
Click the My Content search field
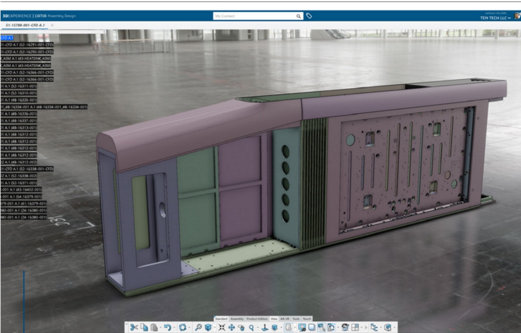coord(254,16)
